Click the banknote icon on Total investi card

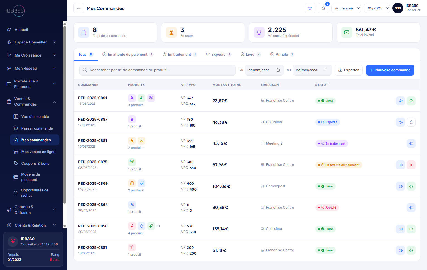[347, 32]
